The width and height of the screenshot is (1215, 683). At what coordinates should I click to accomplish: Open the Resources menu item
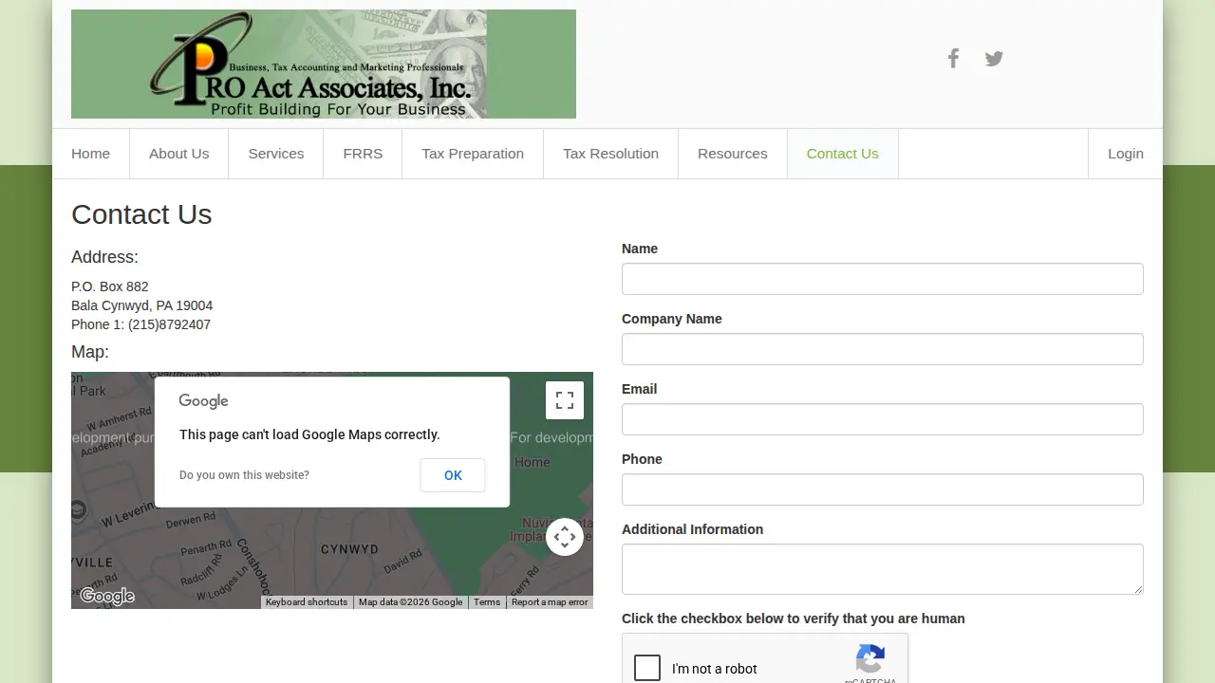tap(733, 154)
